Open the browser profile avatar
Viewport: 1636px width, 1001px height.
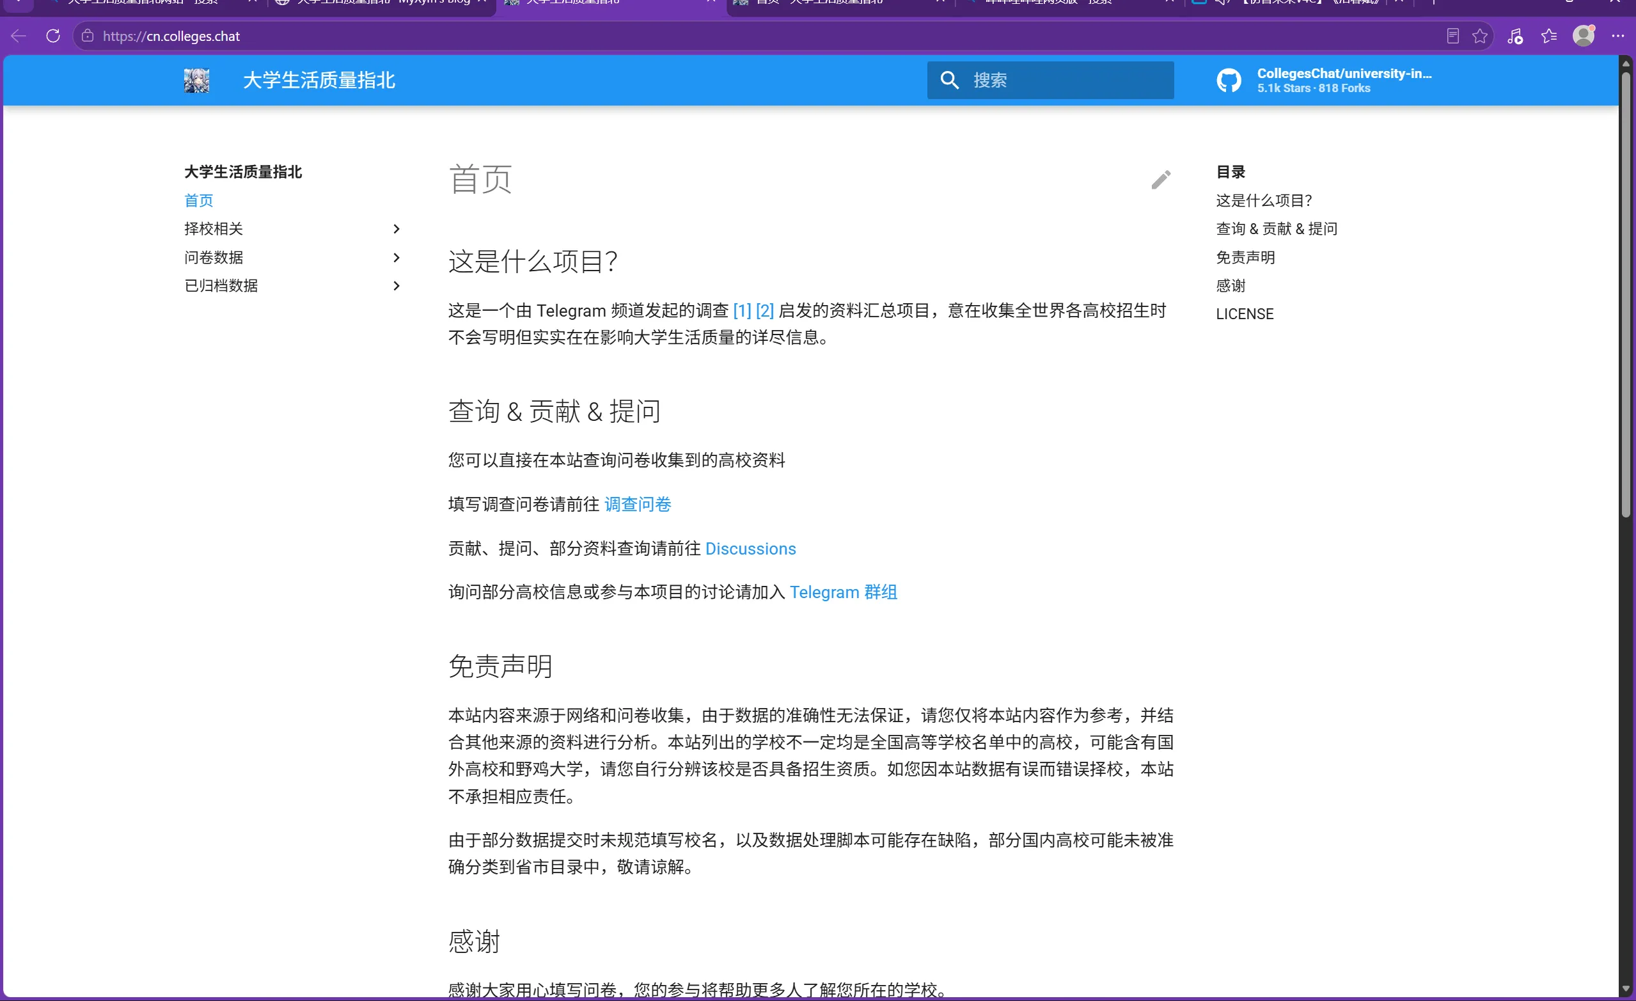(x=1584, y=35)
